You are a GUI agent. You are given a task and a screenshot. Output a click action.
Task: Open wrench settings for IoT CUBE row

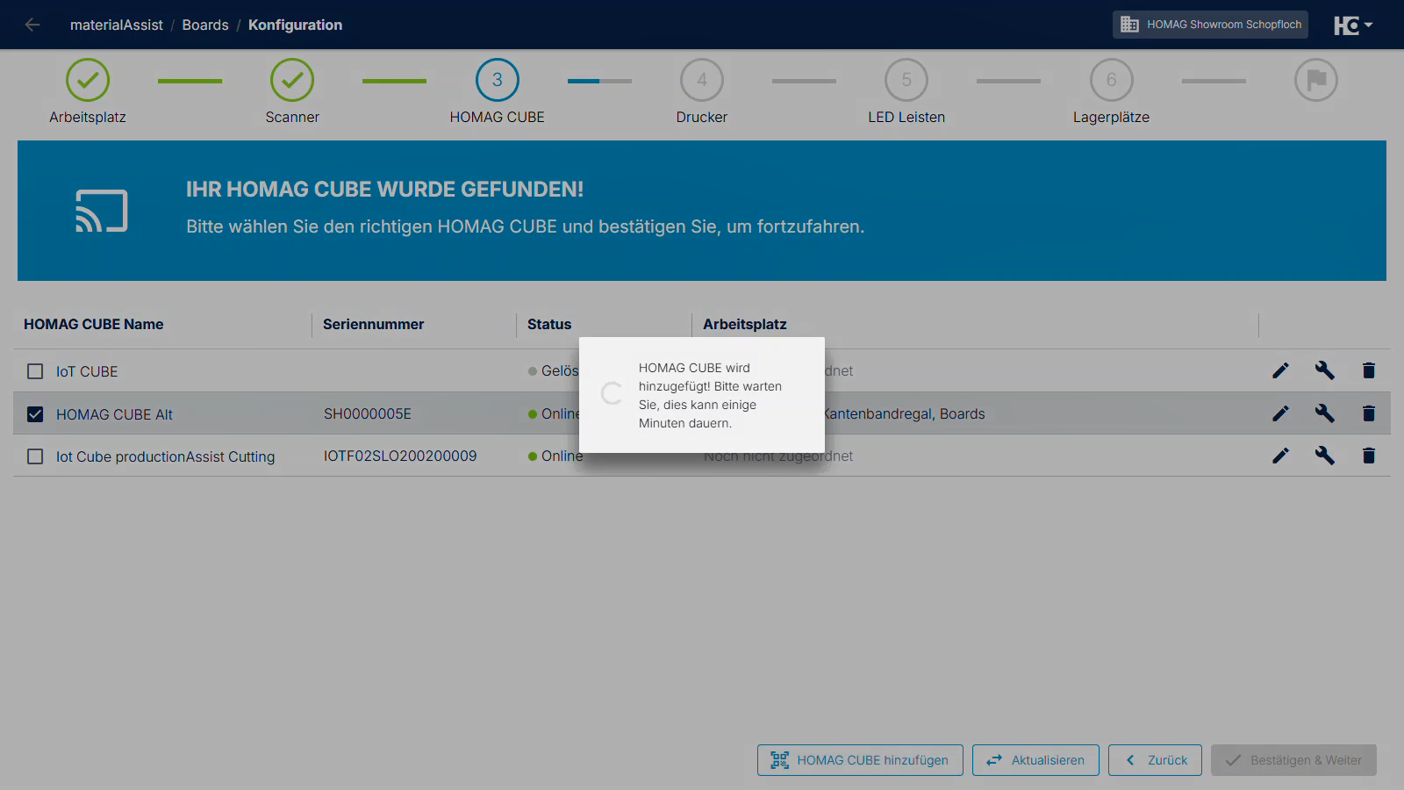pos(1324,370)
